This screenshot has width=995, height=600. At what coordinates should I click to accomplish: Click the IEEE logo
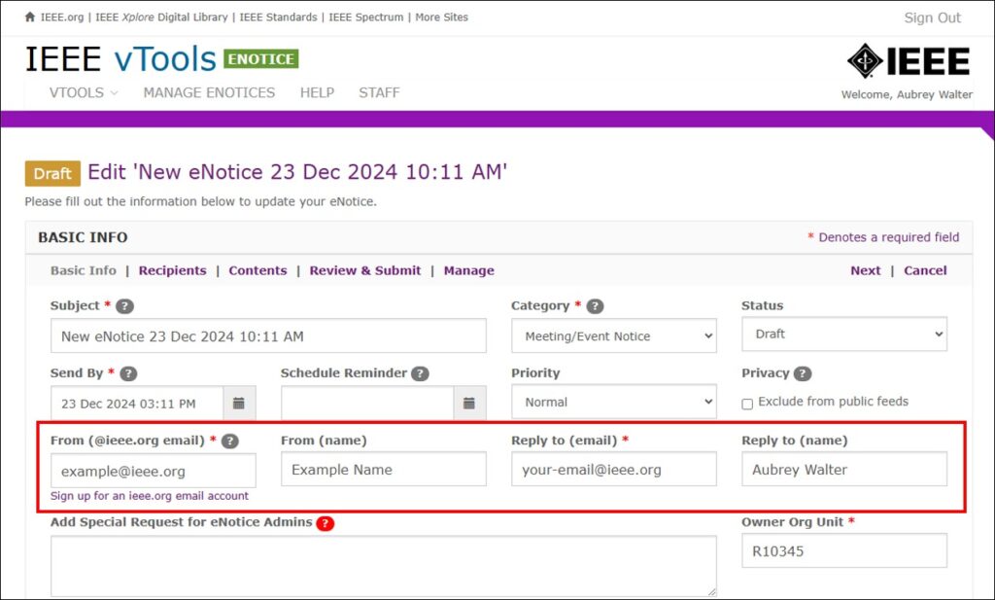(x=909, y=61)
